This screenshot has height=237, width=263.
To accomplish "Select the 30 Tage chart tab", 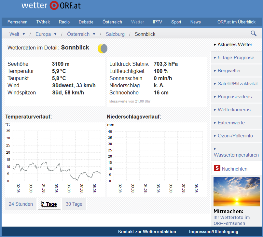I will pos(74,204).
